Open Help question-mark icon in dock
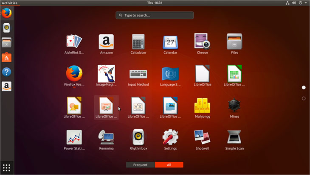This screenshot has height=175, width=310. tap(7, 72)
